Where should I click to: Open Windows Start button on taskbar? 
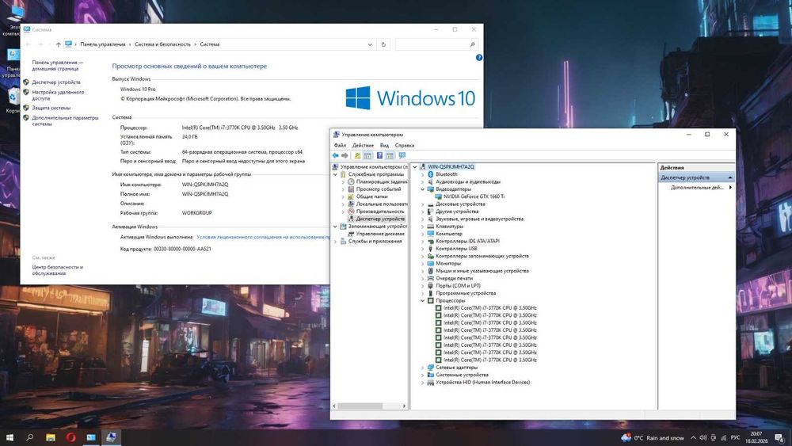[x=9, y=437]
